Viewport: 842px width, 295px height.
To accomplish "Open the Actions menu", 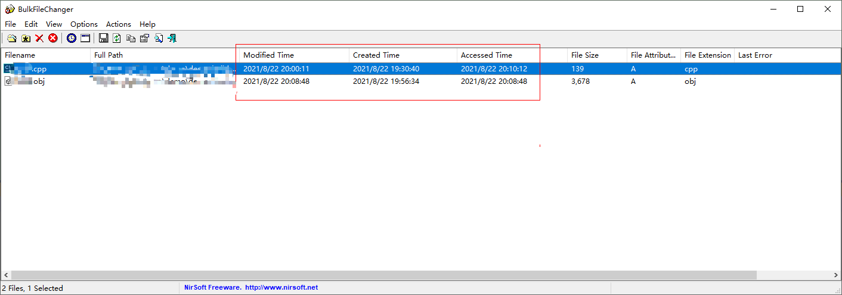I will pyautogui.click(x=119, y=24).
